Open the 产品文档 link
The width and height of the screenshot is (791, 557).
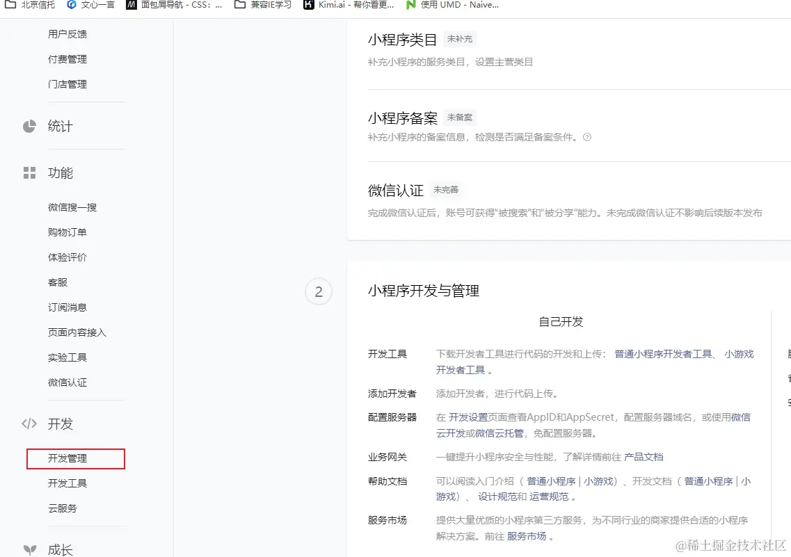click(x=644, y=457)
